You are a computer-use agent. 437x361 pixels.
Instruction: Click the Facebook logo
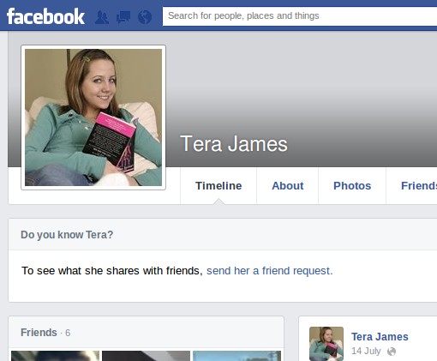45,16
